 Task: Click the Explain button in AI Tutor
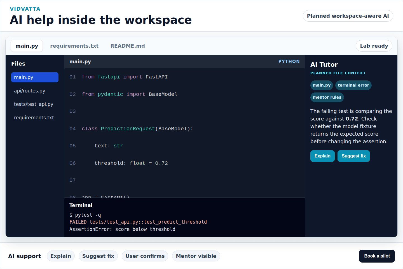click(x=322, y=156)
